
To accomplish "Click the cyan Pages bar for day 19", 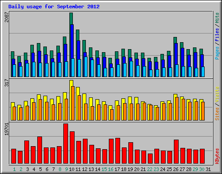I will 131,69.
